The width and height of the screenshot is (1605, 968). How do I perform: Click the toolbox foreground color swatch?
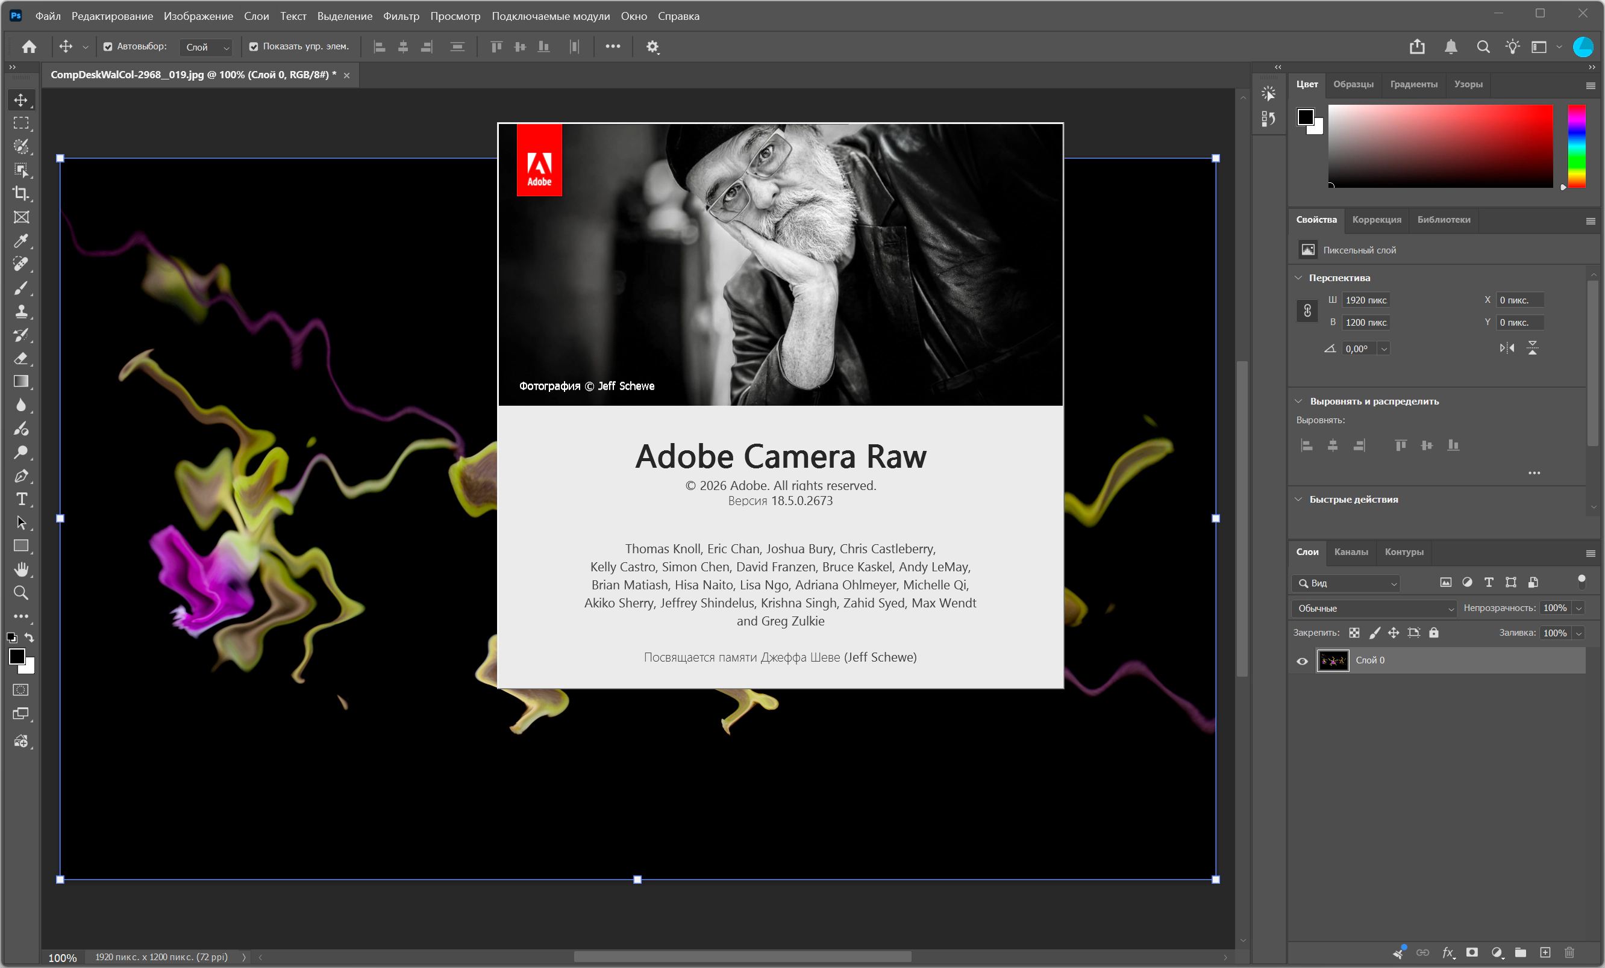pos(17,656)
